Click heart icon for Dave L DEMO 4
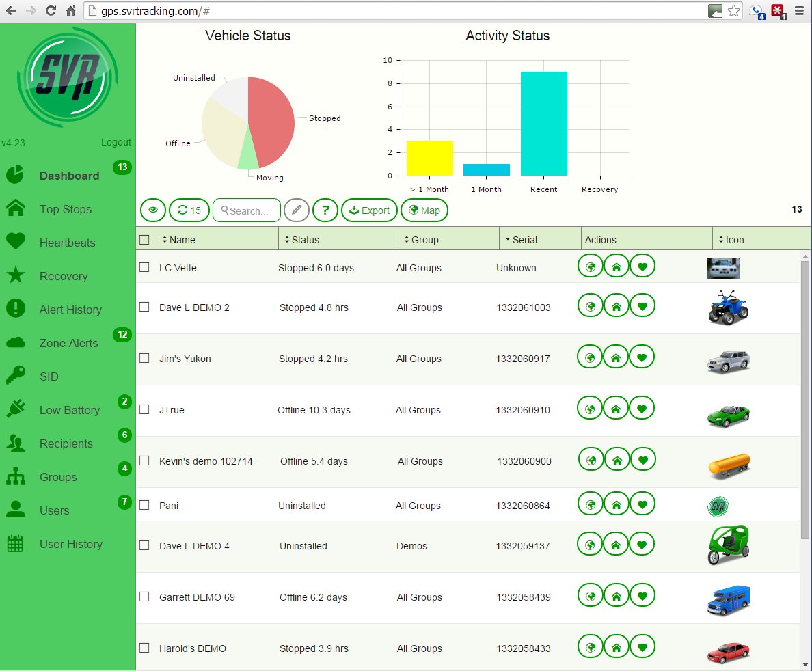 tap(642, 544)
